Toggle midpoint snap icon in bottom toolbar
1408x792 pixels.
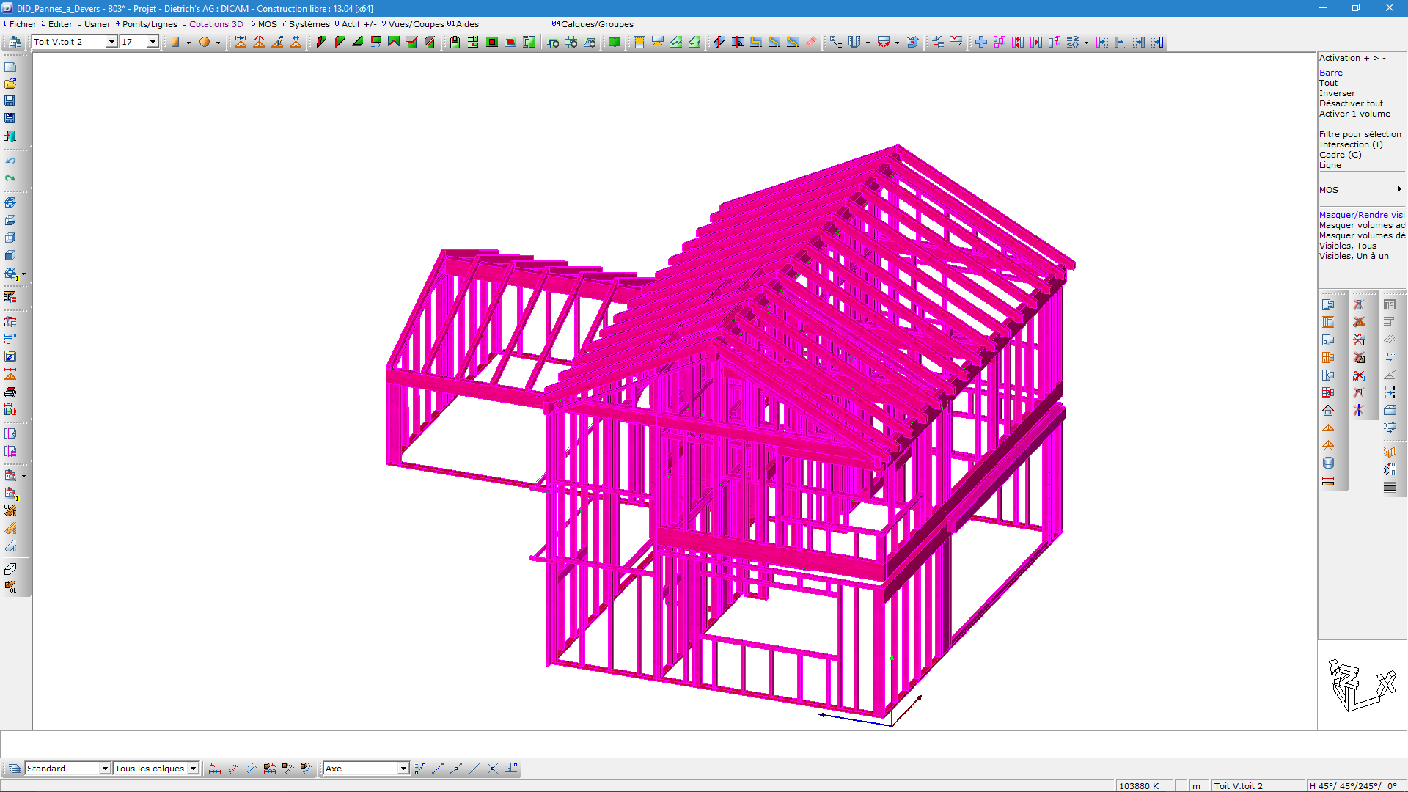tap(456, 769)
